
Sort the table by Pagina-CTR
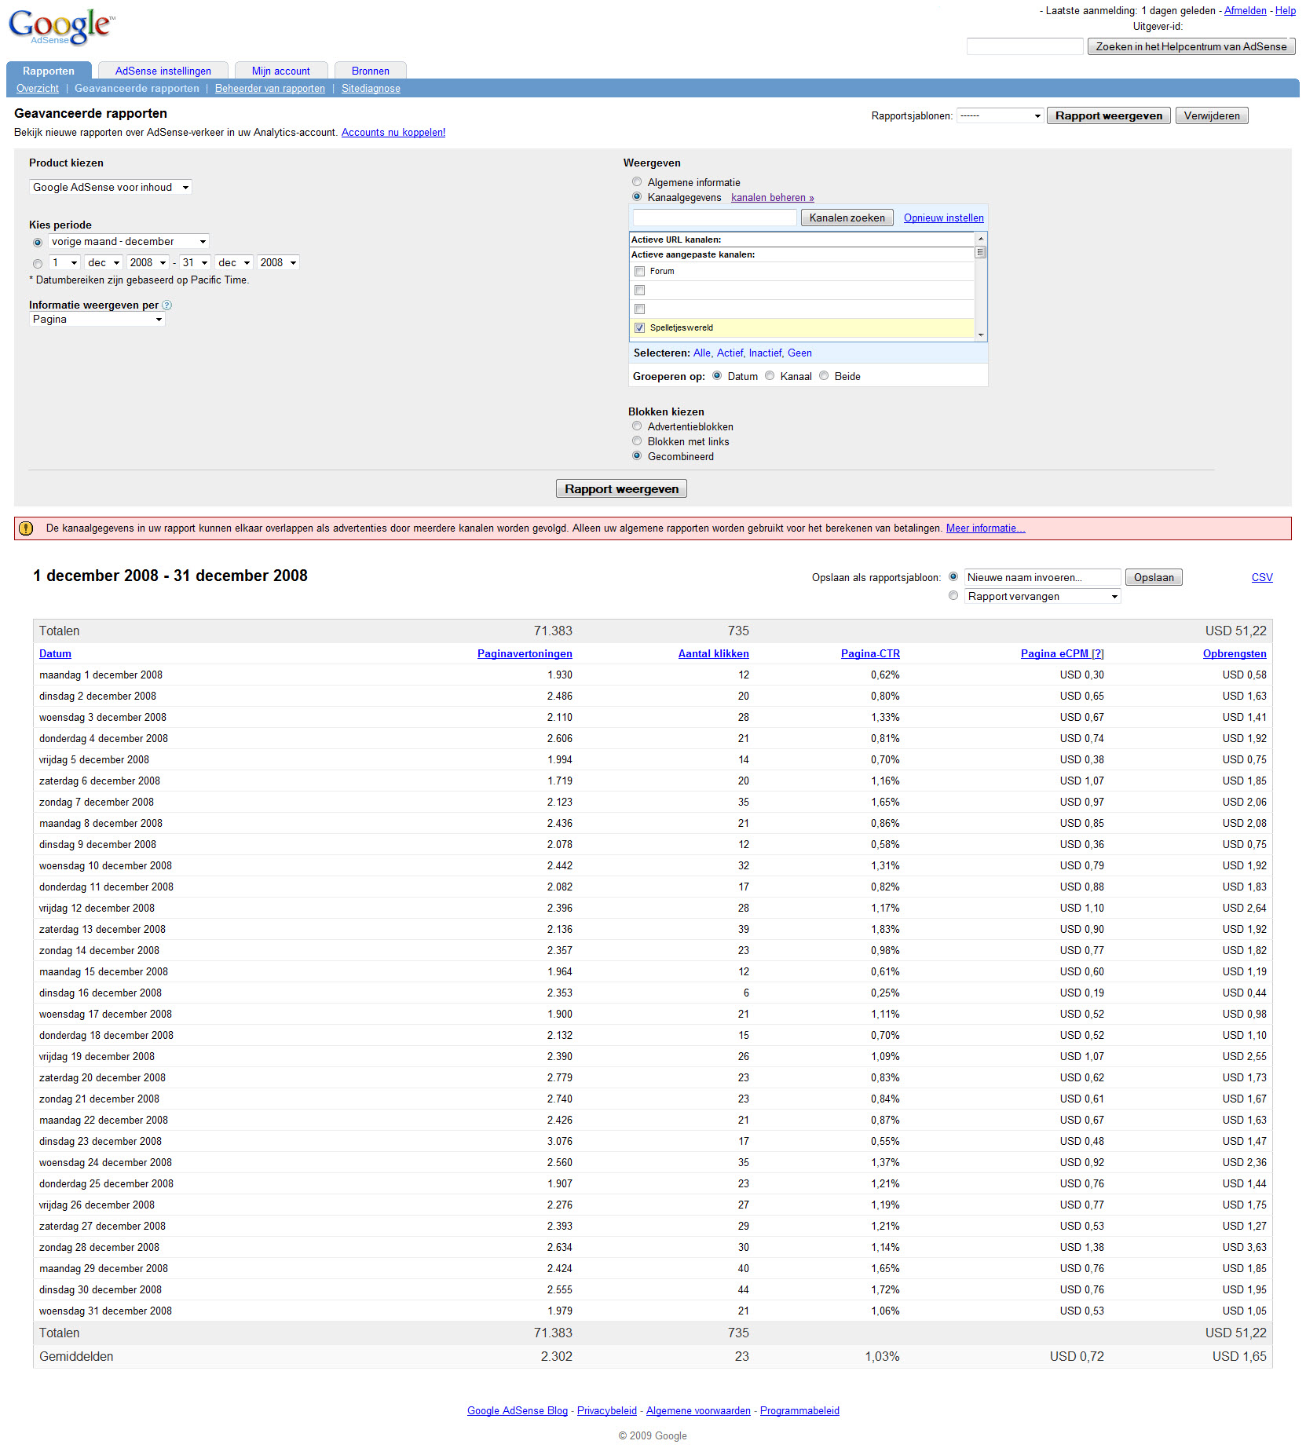(x=870, y=654)
